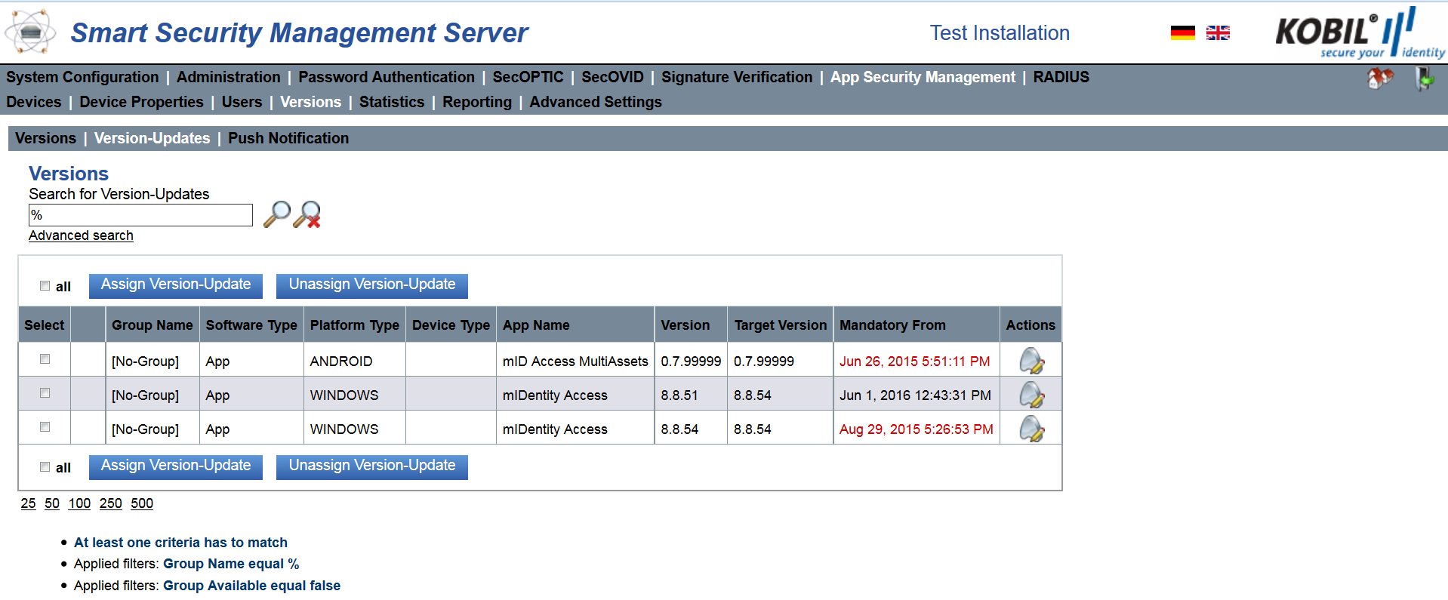This screenshot has width=1448, height=600.
Task: Edit the version 8.8.51 row action
Action: (1031, 395)
